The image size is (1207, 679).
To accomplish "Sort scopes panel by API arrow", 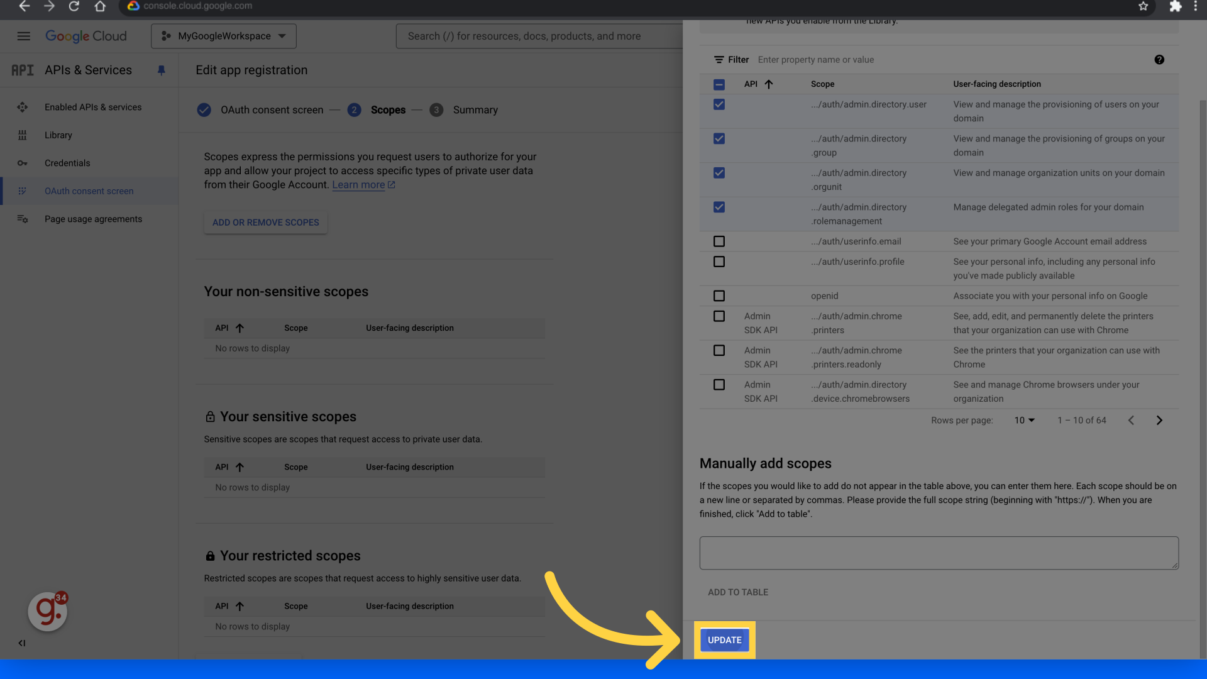I will 768,84.
